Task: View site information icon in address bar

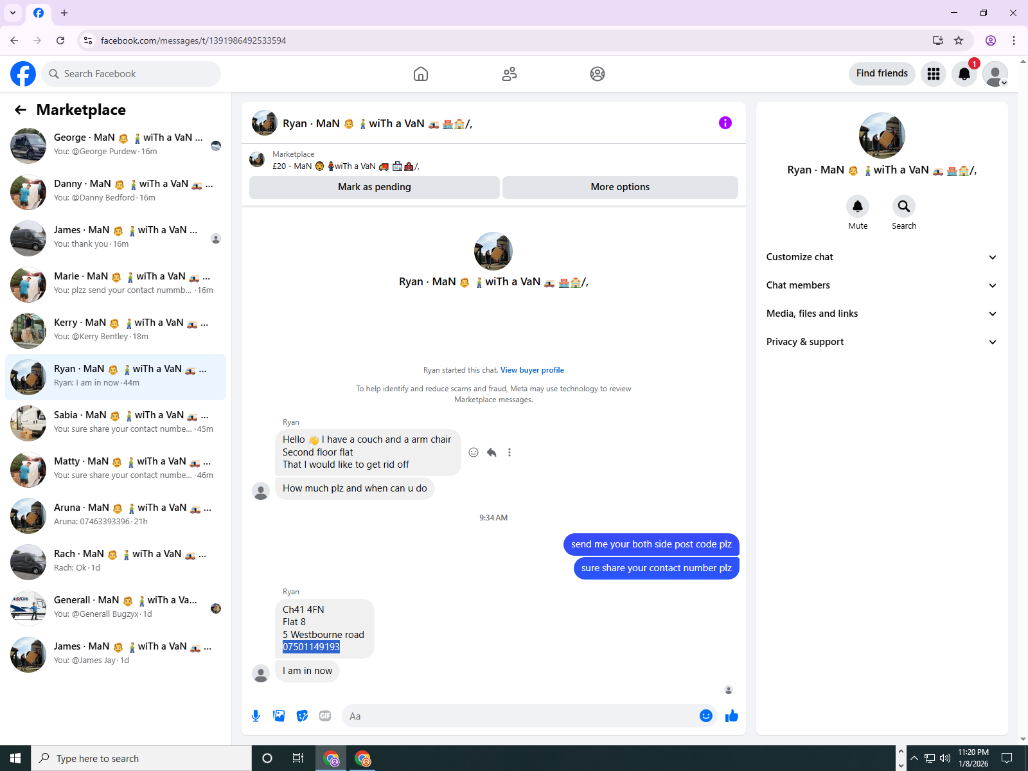Action: (x=88, y=40)
